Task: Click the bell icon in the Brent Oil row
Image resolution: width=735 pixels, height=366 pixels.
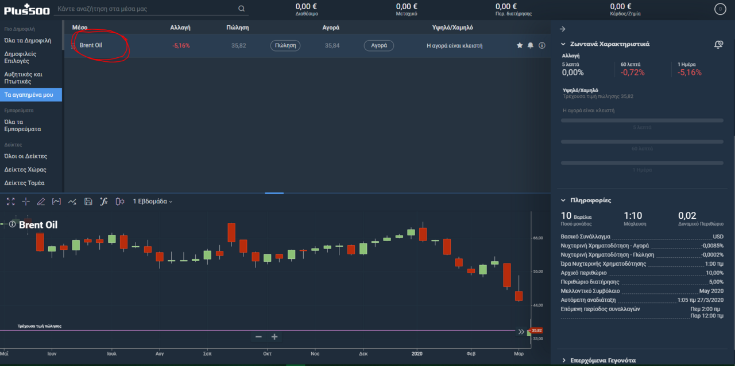Action: click(531, 45)
